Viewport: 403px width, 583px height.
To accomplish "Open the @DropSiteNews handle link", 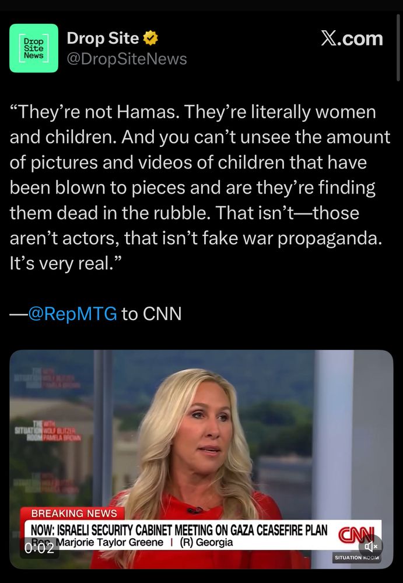I will pyautogui.click(x=127, y=59).
